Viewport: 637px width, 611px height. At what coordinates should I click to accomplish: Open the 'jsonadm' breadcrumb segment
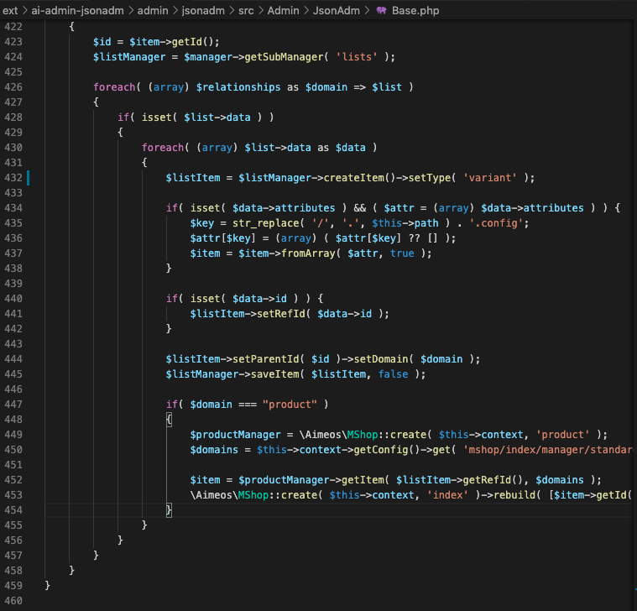[x=203, y=11]
